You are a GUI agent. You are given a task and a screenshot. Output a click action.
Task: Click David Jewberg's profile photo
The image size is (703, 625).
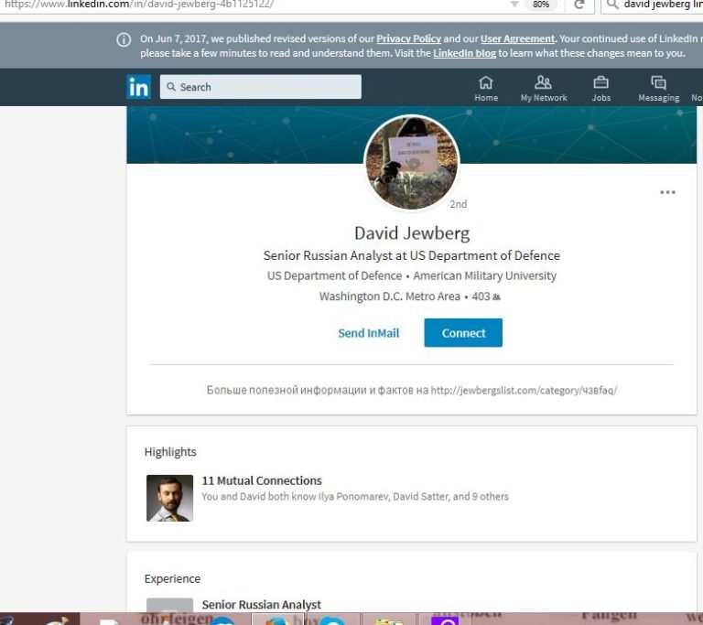[x=412, y=164]
